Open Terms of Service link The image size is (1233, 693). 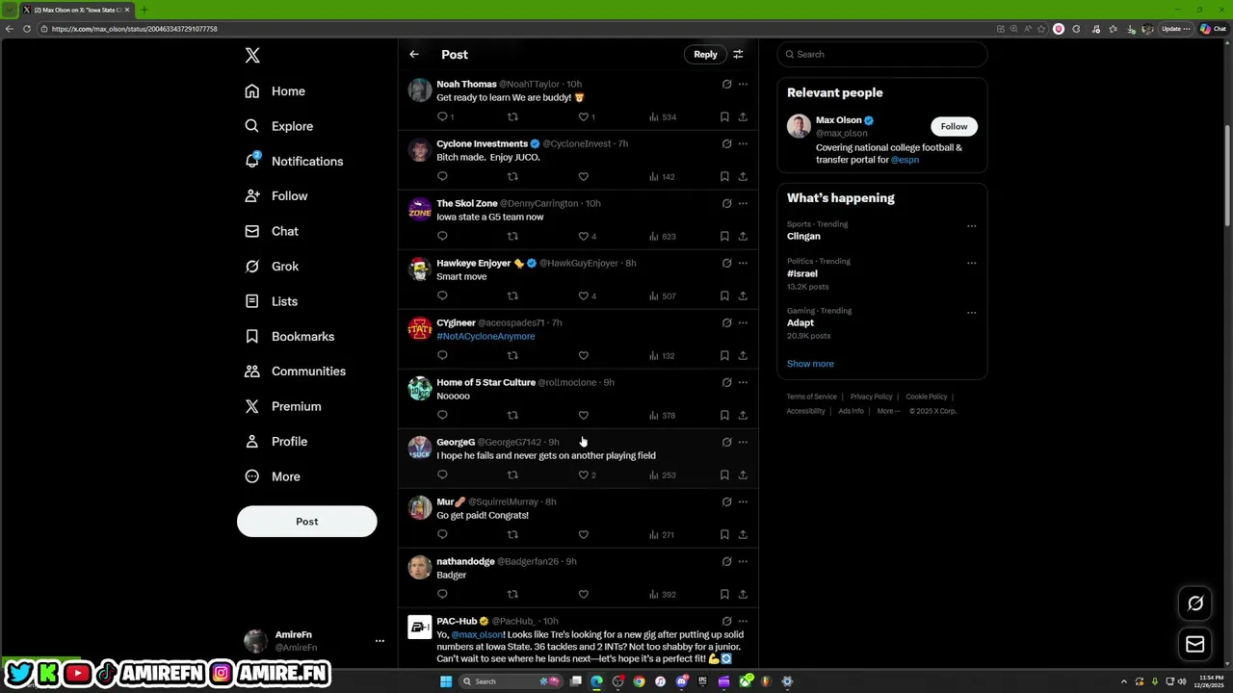[811, 397]
